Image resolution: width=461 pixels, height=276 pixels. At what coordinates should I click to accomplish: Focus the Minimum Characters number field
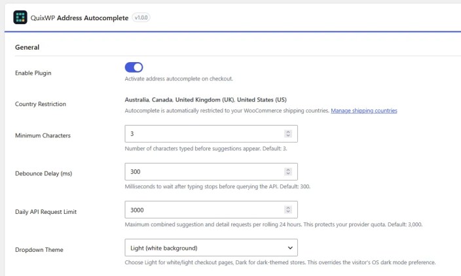211,133
